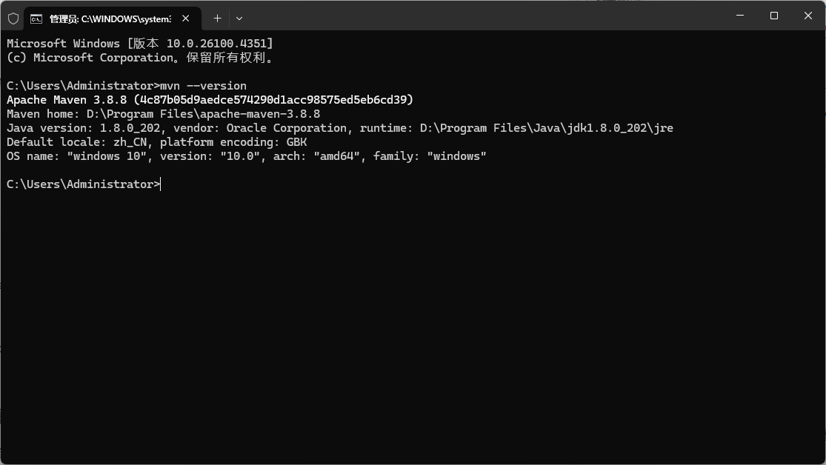
Task: Click the administrator shield icon
Action: [13, 19]
